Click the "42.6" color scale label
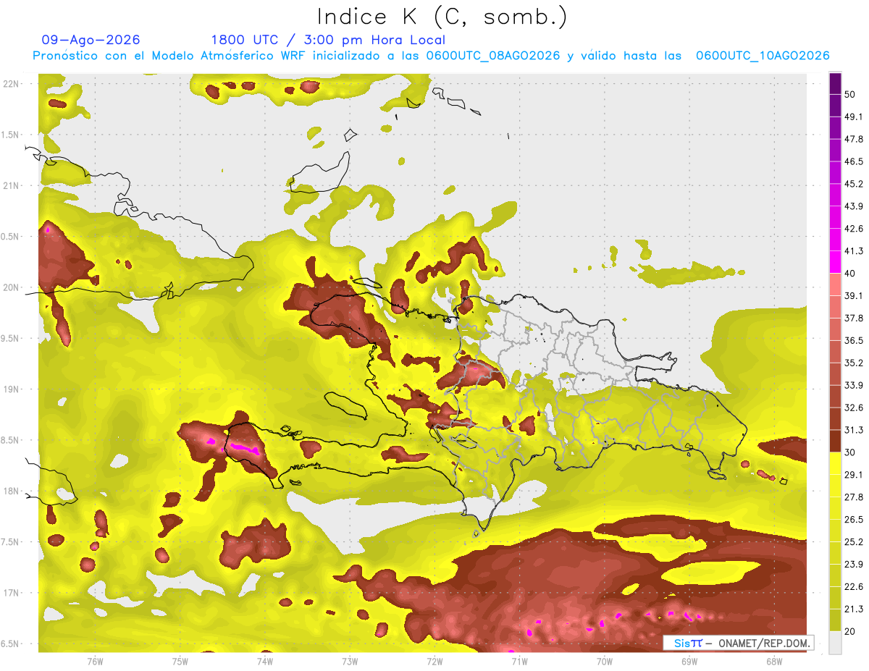Viewport: 869px width, 671px height. point(854,229)
